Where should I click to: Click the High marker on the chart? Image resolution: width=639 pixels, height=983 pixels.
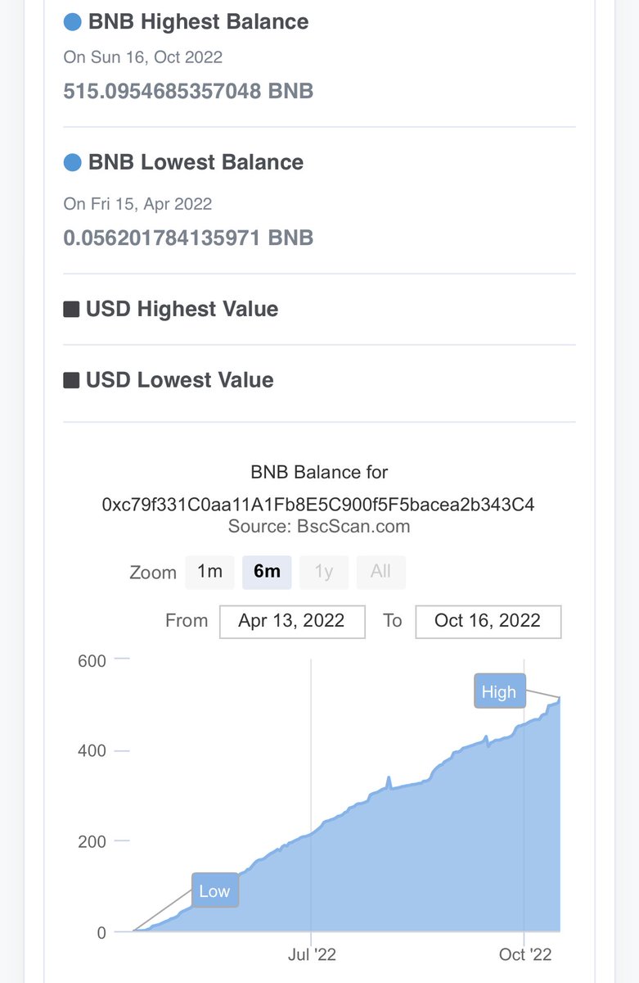coord(499,691)
